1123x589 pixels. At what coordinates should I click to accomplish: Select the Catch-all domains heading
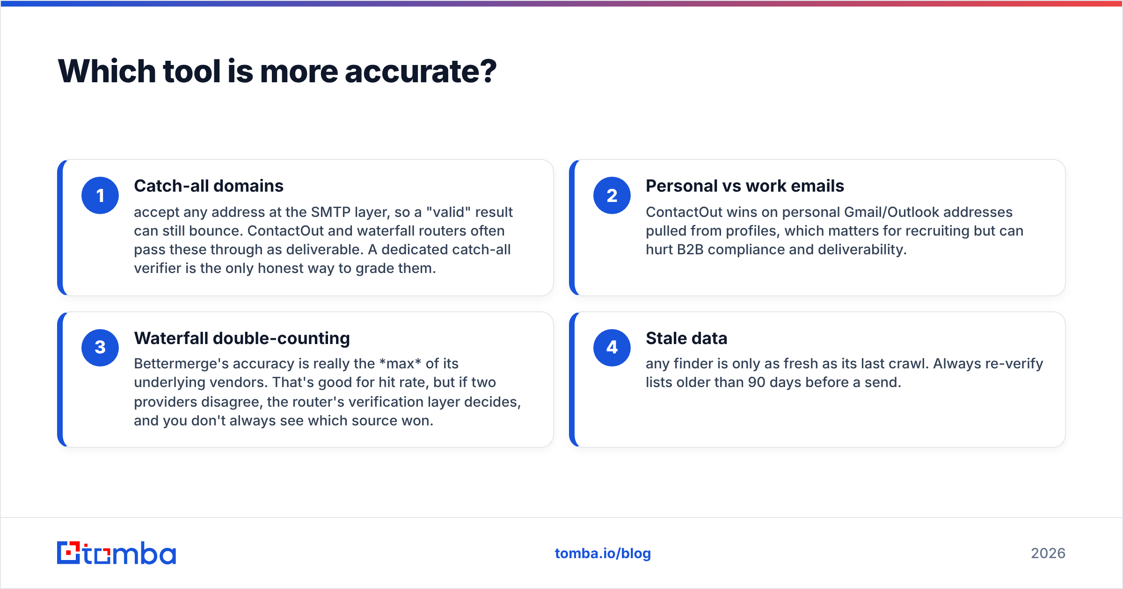tap(209, 186)
